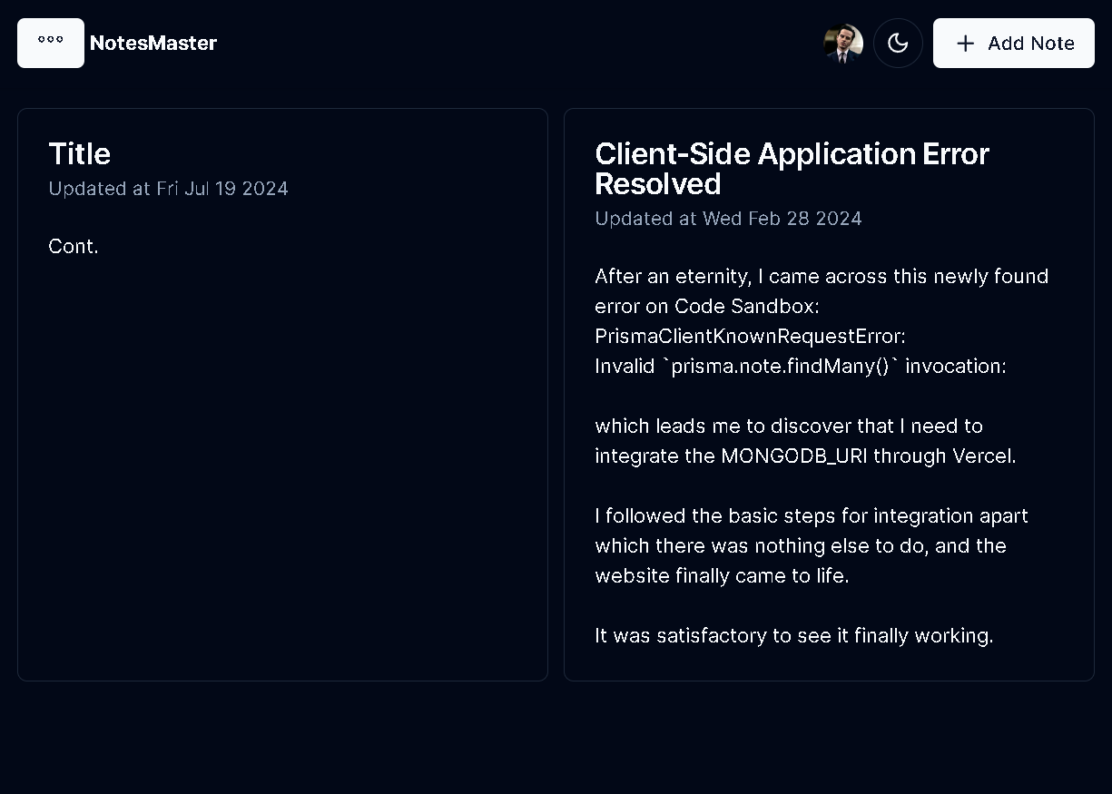1112x794 pixels.
Task: Open the note card named Title
Action: [282, 395]
